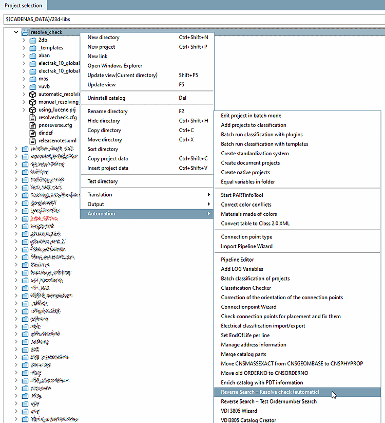Choose Copy directory
Viewport: 385px width, 423px height.
tap(147, 131)
